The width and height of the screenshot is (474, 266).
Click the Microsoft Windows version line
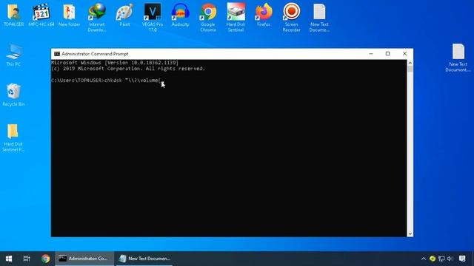115,63
